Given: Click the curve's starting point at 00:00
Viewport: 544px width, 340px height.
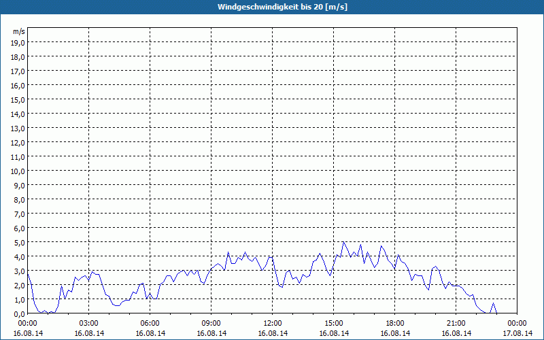Looking at the screenshot, I should [28, 273].
